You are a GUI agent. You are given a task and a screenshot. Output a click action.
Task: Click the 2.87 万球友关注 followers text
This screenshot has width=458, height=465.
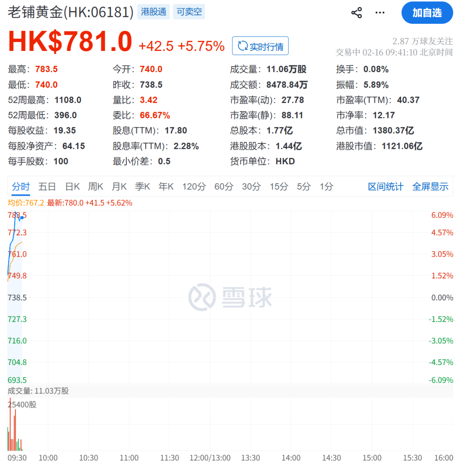click(422, 41)
